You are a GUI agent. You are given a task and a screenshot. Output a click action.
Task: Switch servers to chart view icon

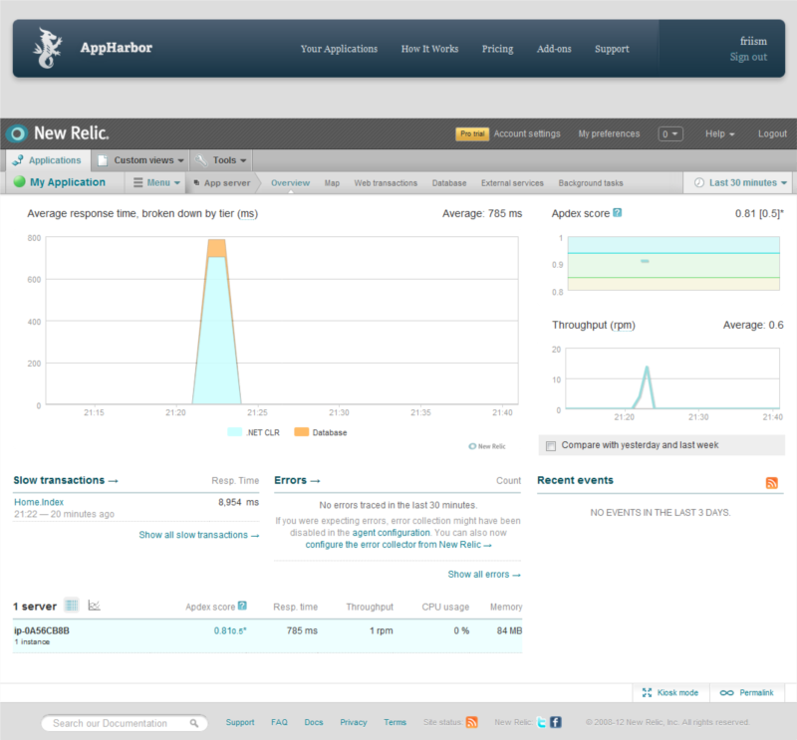[94, 606]
